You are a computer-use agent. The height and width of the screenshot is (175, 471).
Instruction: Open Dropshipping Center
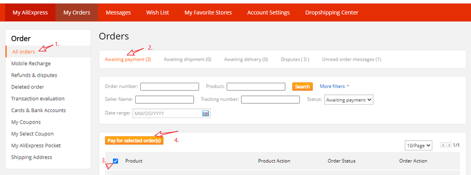click(332, 12)
